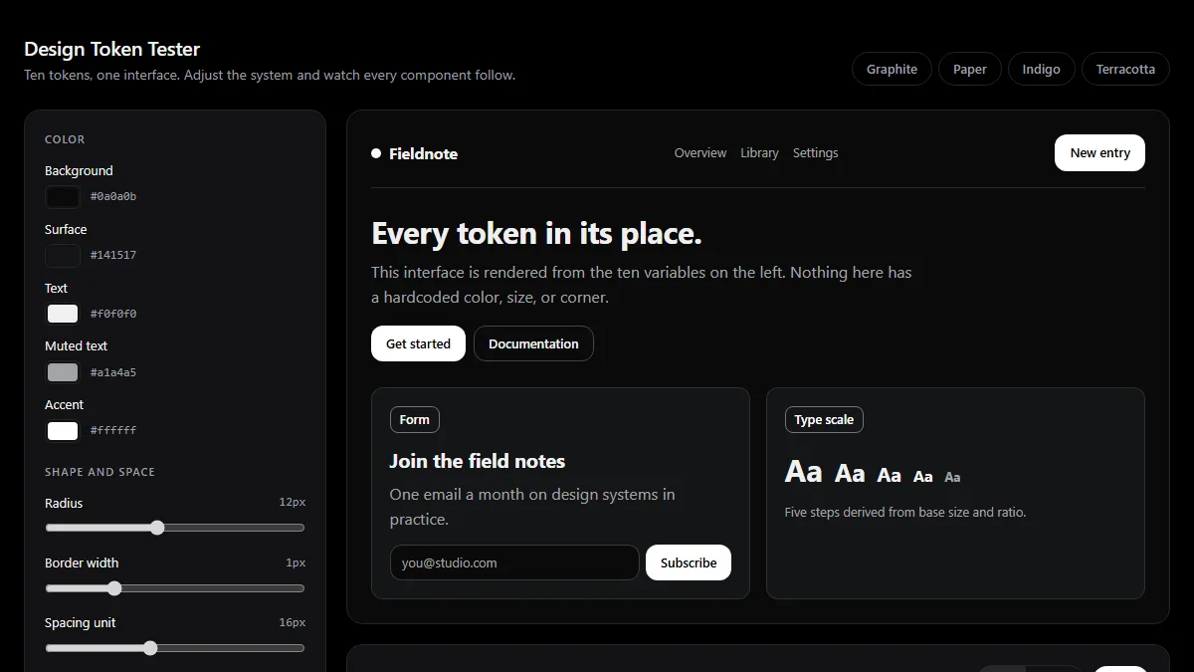This screenshot has height=672, width=1194.
Task: Click the Border width slider handle
Action: pyautogui.click(x=114, y=588)
